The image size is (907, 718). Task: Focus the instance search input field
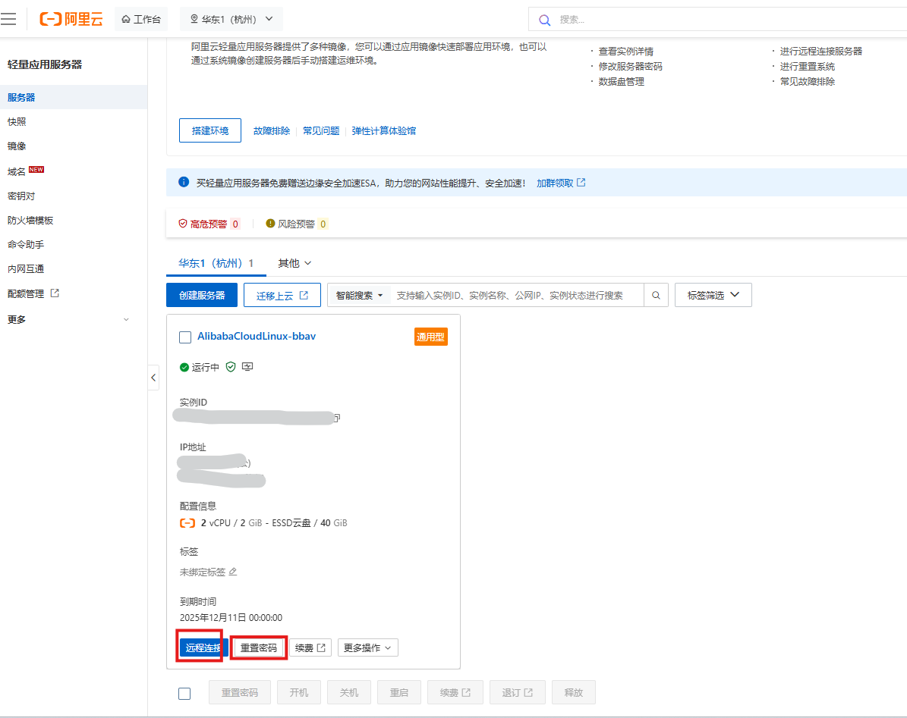517,295
